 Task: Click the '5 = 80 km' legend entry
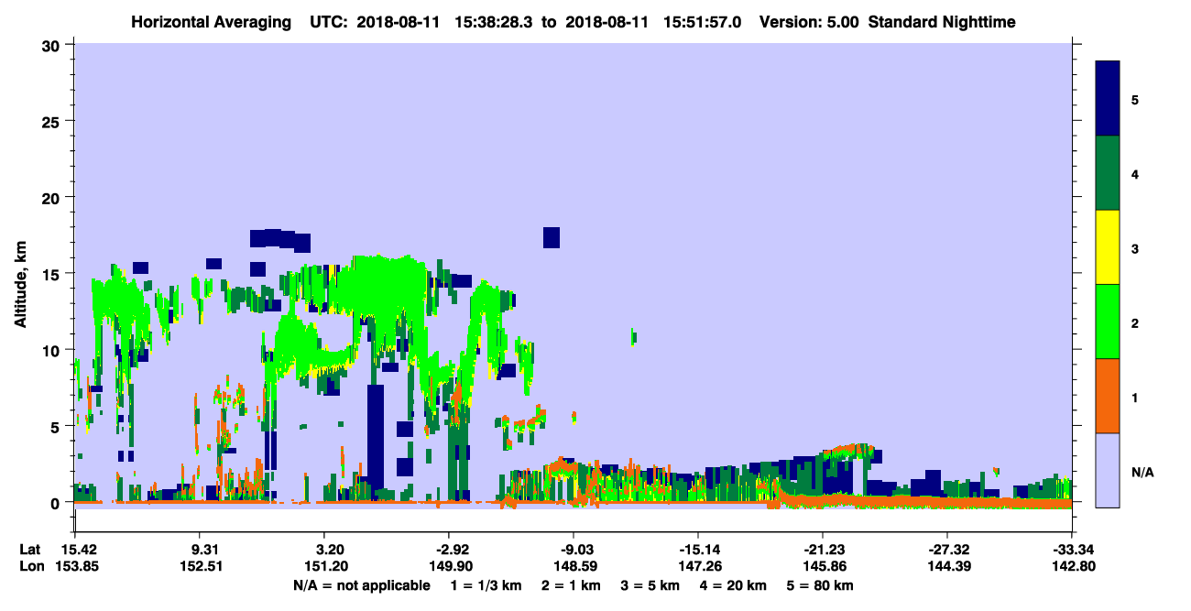[821, 585]
